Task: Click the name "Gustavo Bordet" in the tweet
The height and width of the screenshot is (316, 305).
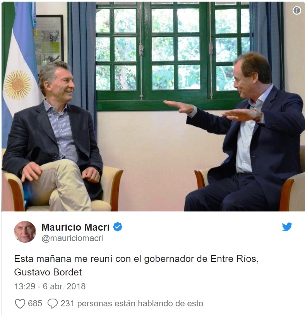Action: tap(48, 272)
